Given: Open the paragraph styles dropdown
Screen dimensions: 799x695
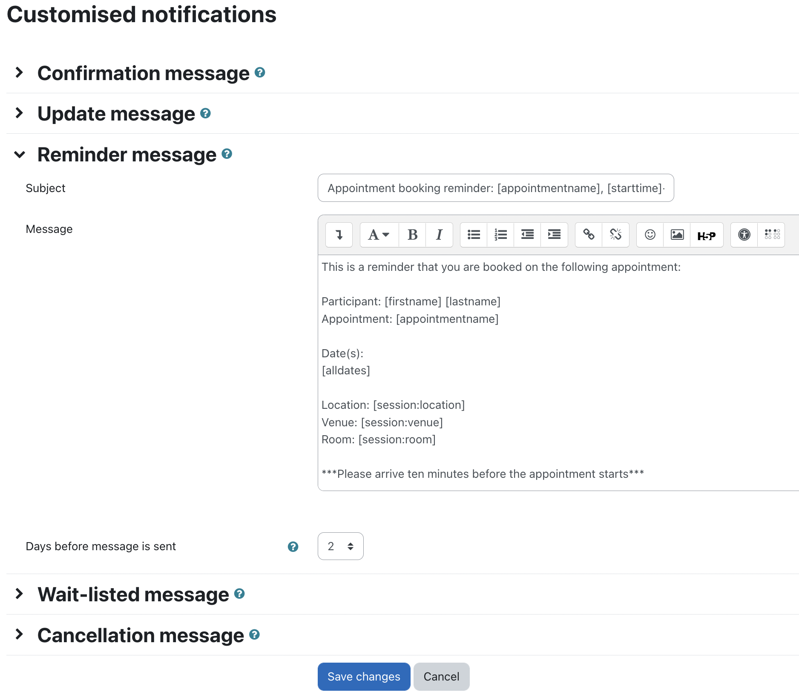Looking at the screenshot, I should pyautogui.click(x=379, y=235).
